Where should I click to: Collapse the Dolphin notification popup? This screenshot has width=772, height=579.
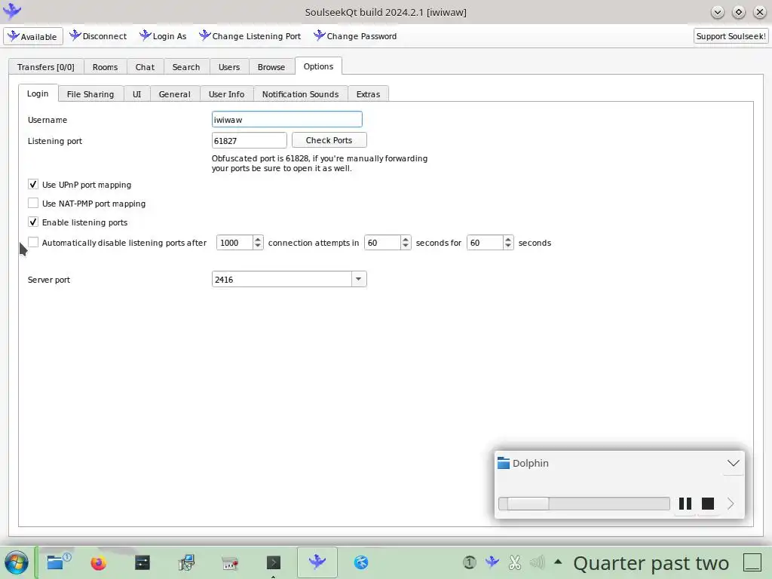coord(733,464)
